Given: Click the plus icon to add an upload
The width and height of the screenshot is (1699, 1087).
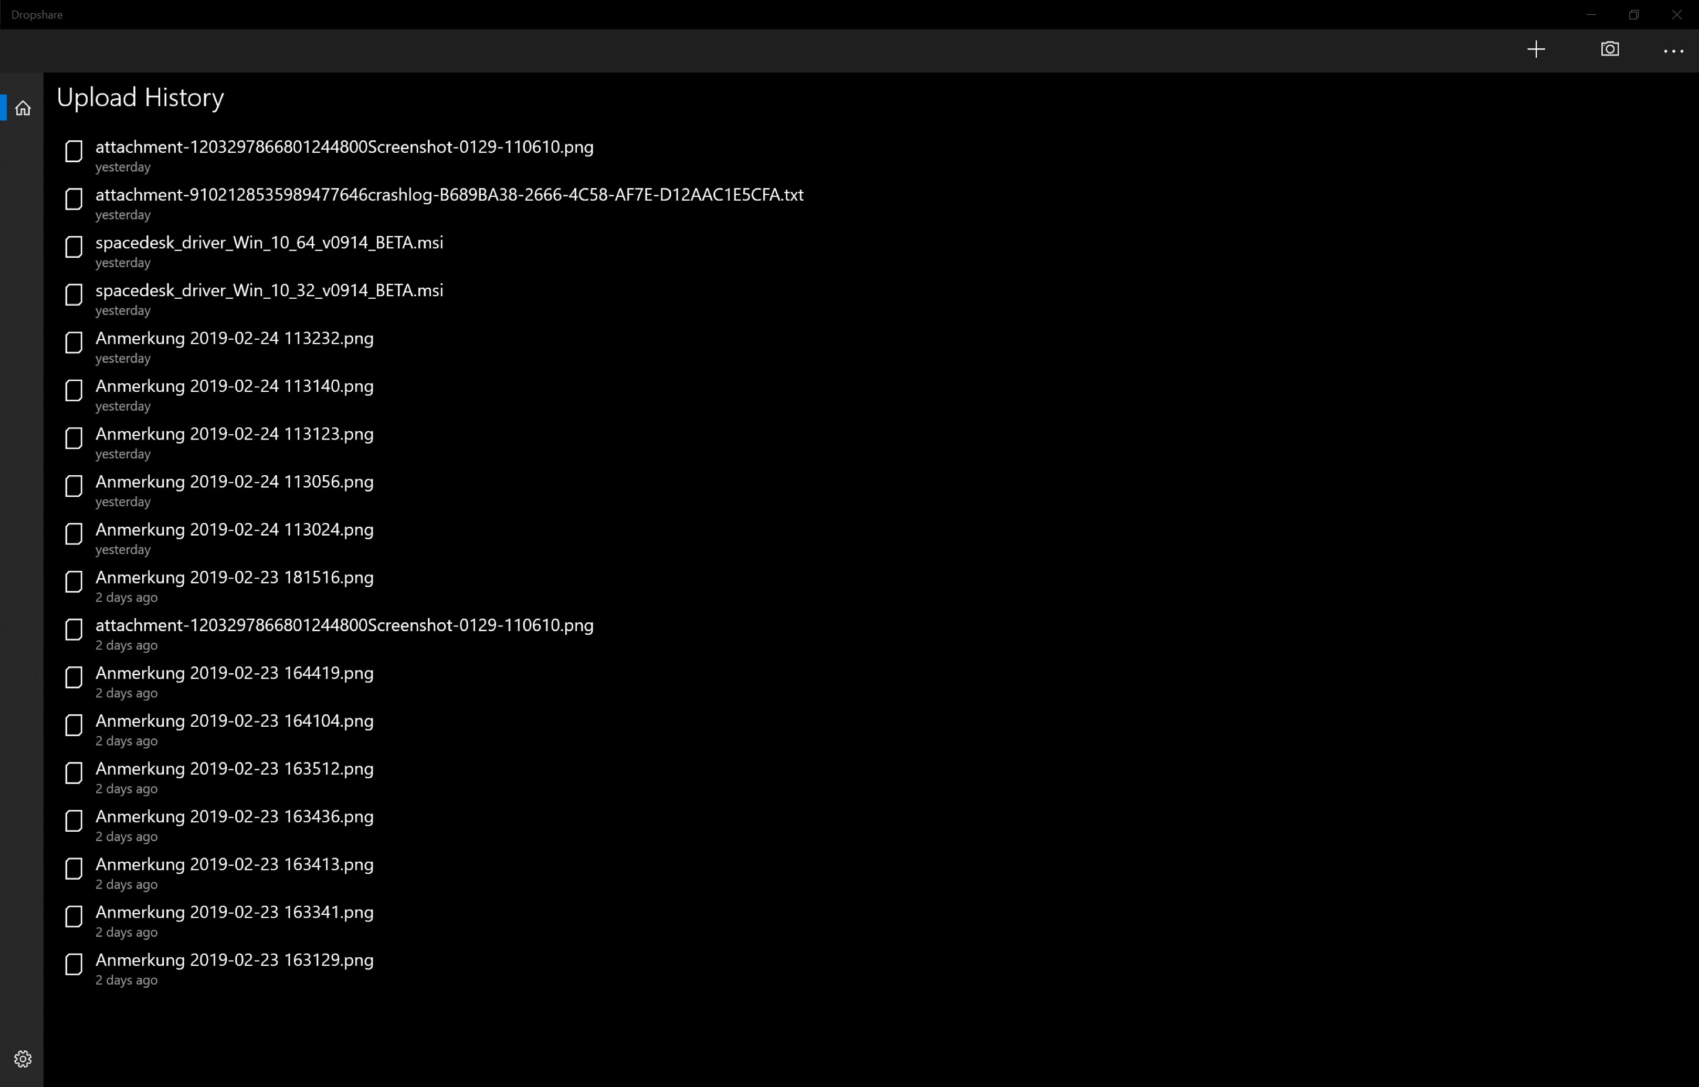Looking at the screenshot, I should [x=1536, y=49].
